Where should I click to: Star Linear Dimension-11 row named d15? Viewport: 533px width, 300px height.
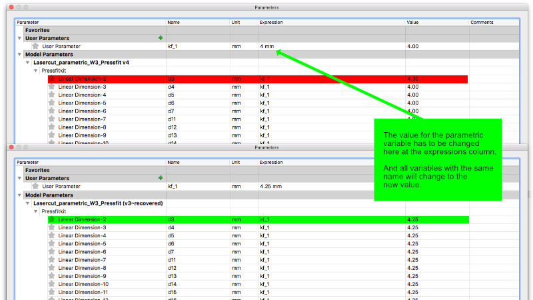coord(52,292)
